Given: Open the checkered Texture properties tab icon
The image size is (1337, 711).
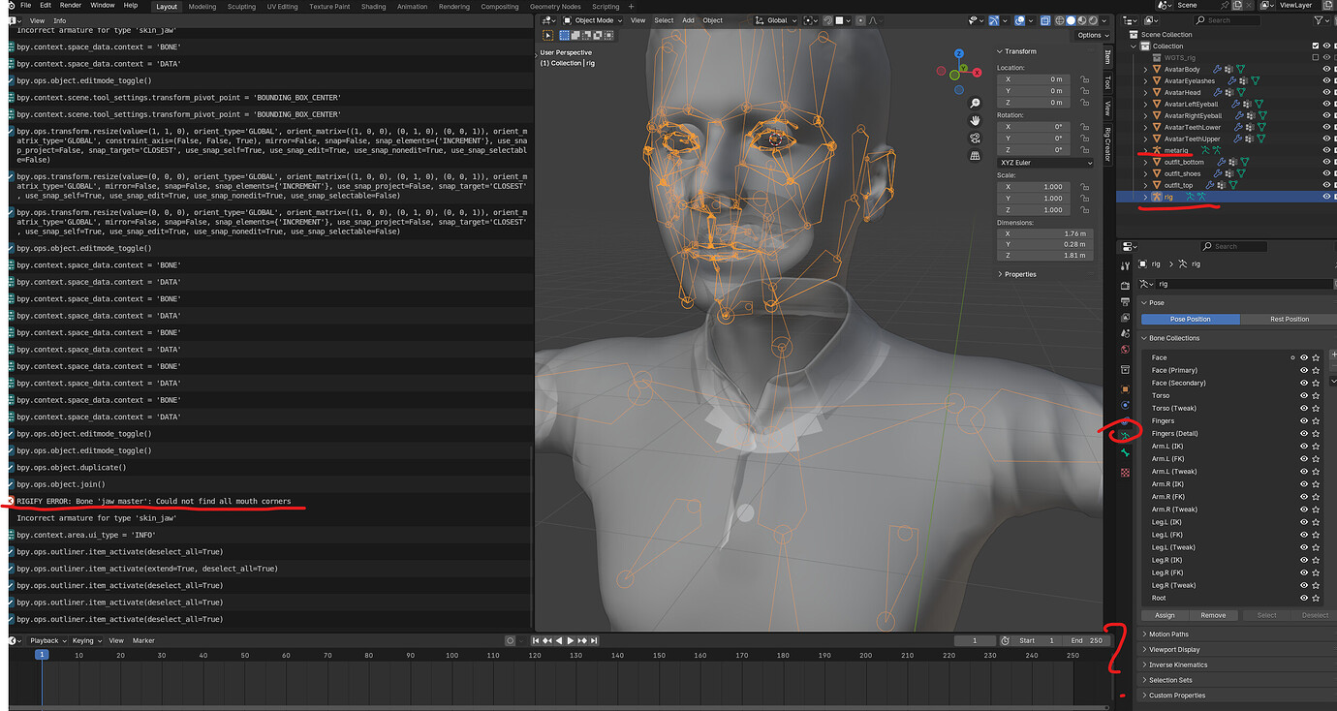Looking at the screenshot, I should (1125, 473).
